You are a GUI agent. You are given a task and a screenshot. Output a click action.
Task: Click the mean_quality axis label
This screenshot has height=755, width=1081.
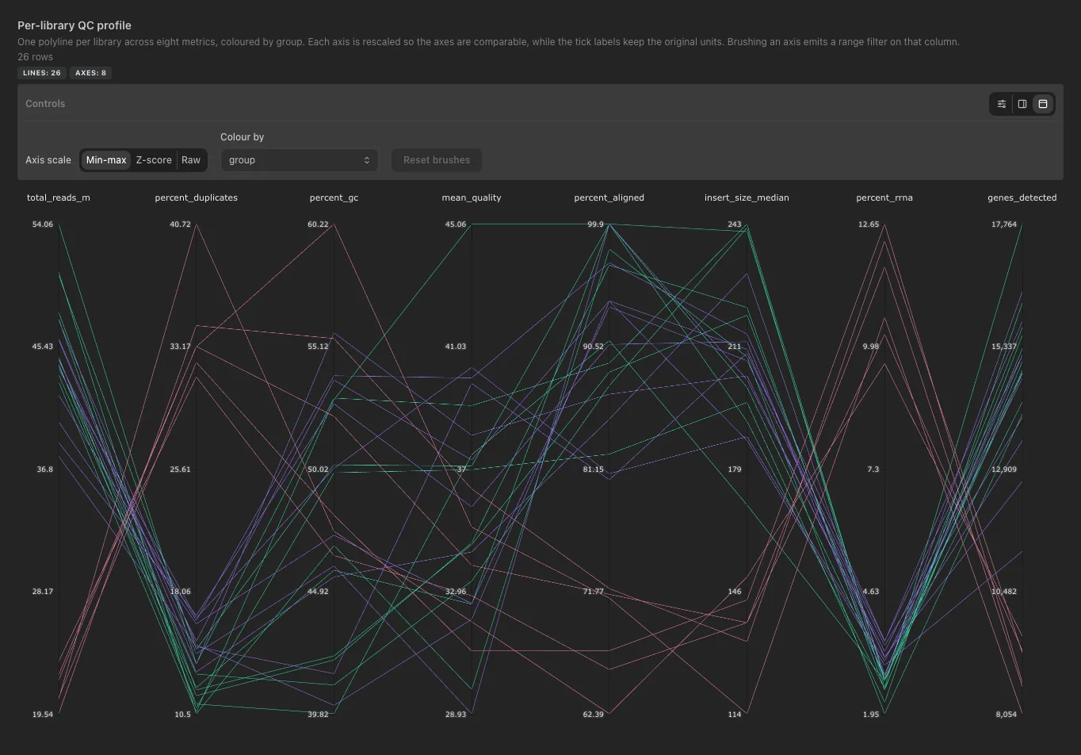pos(472,197)
